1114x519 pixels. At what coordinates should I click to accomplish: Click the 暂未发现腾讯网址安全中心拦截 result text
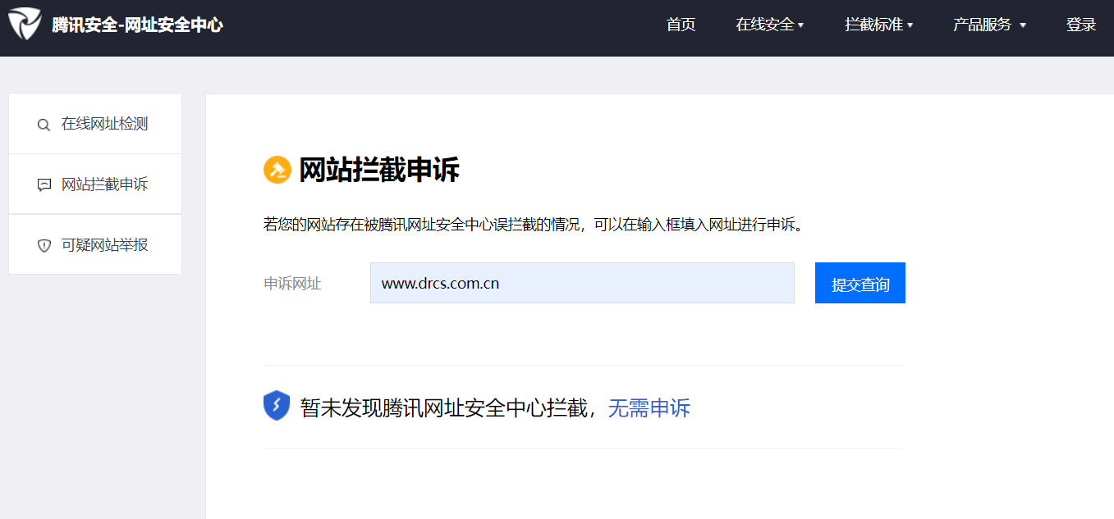pyautogui.click(x=444, y=407)
